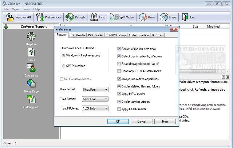Click the Burn disc icon
Viewport: 233px width, 148px height.
143,17
